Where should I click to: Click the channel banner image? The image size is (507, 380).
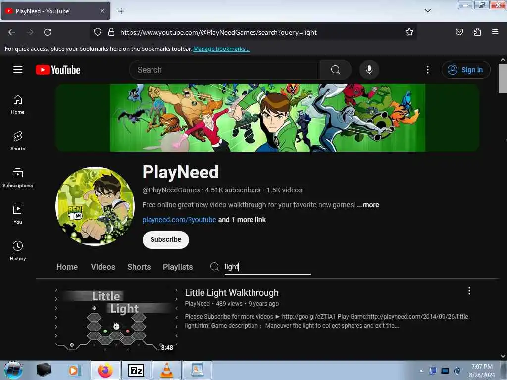267,118
